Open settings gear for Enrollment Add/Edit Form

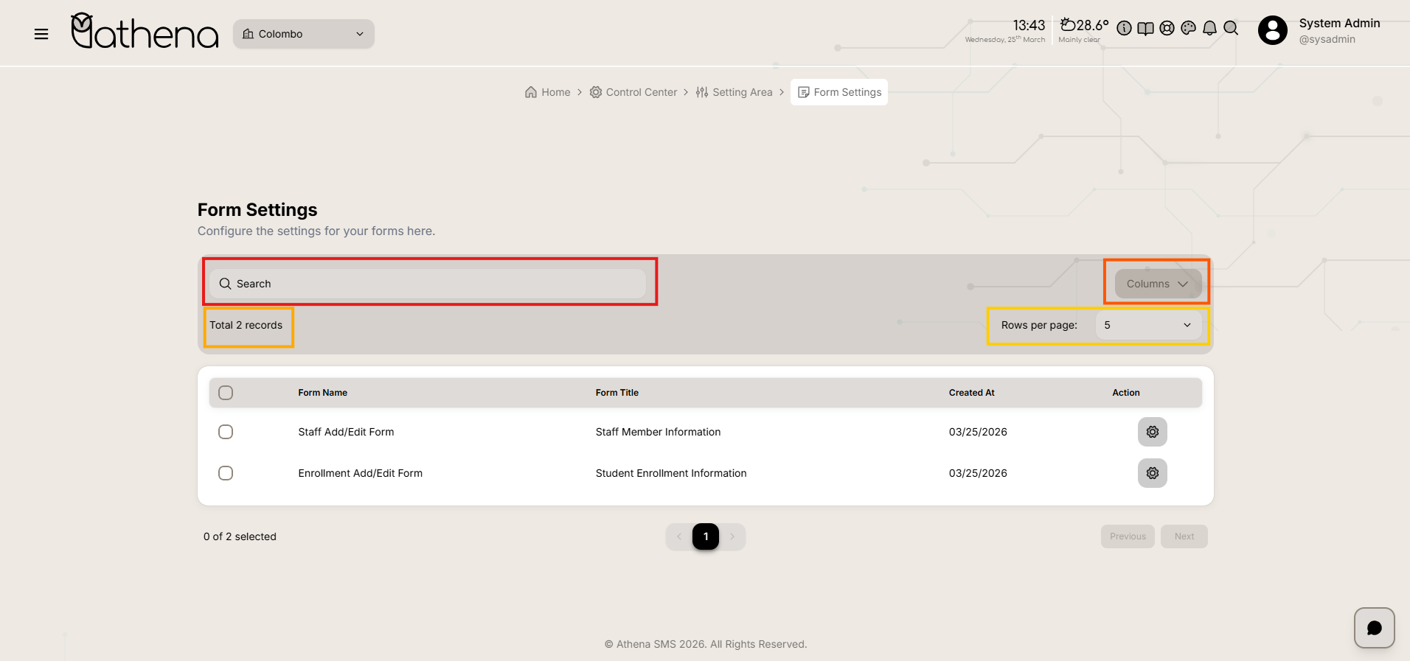(x=1152, y=473)
